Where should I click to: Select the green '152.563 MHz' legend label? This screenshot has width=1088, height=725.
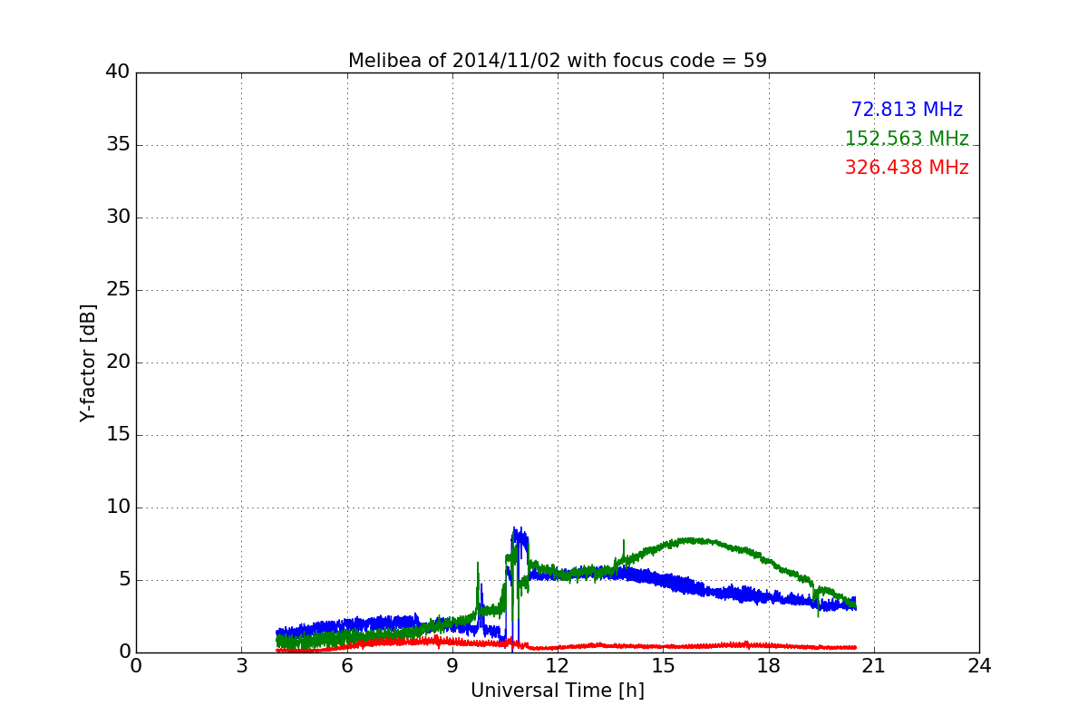[x=907, y=139]
